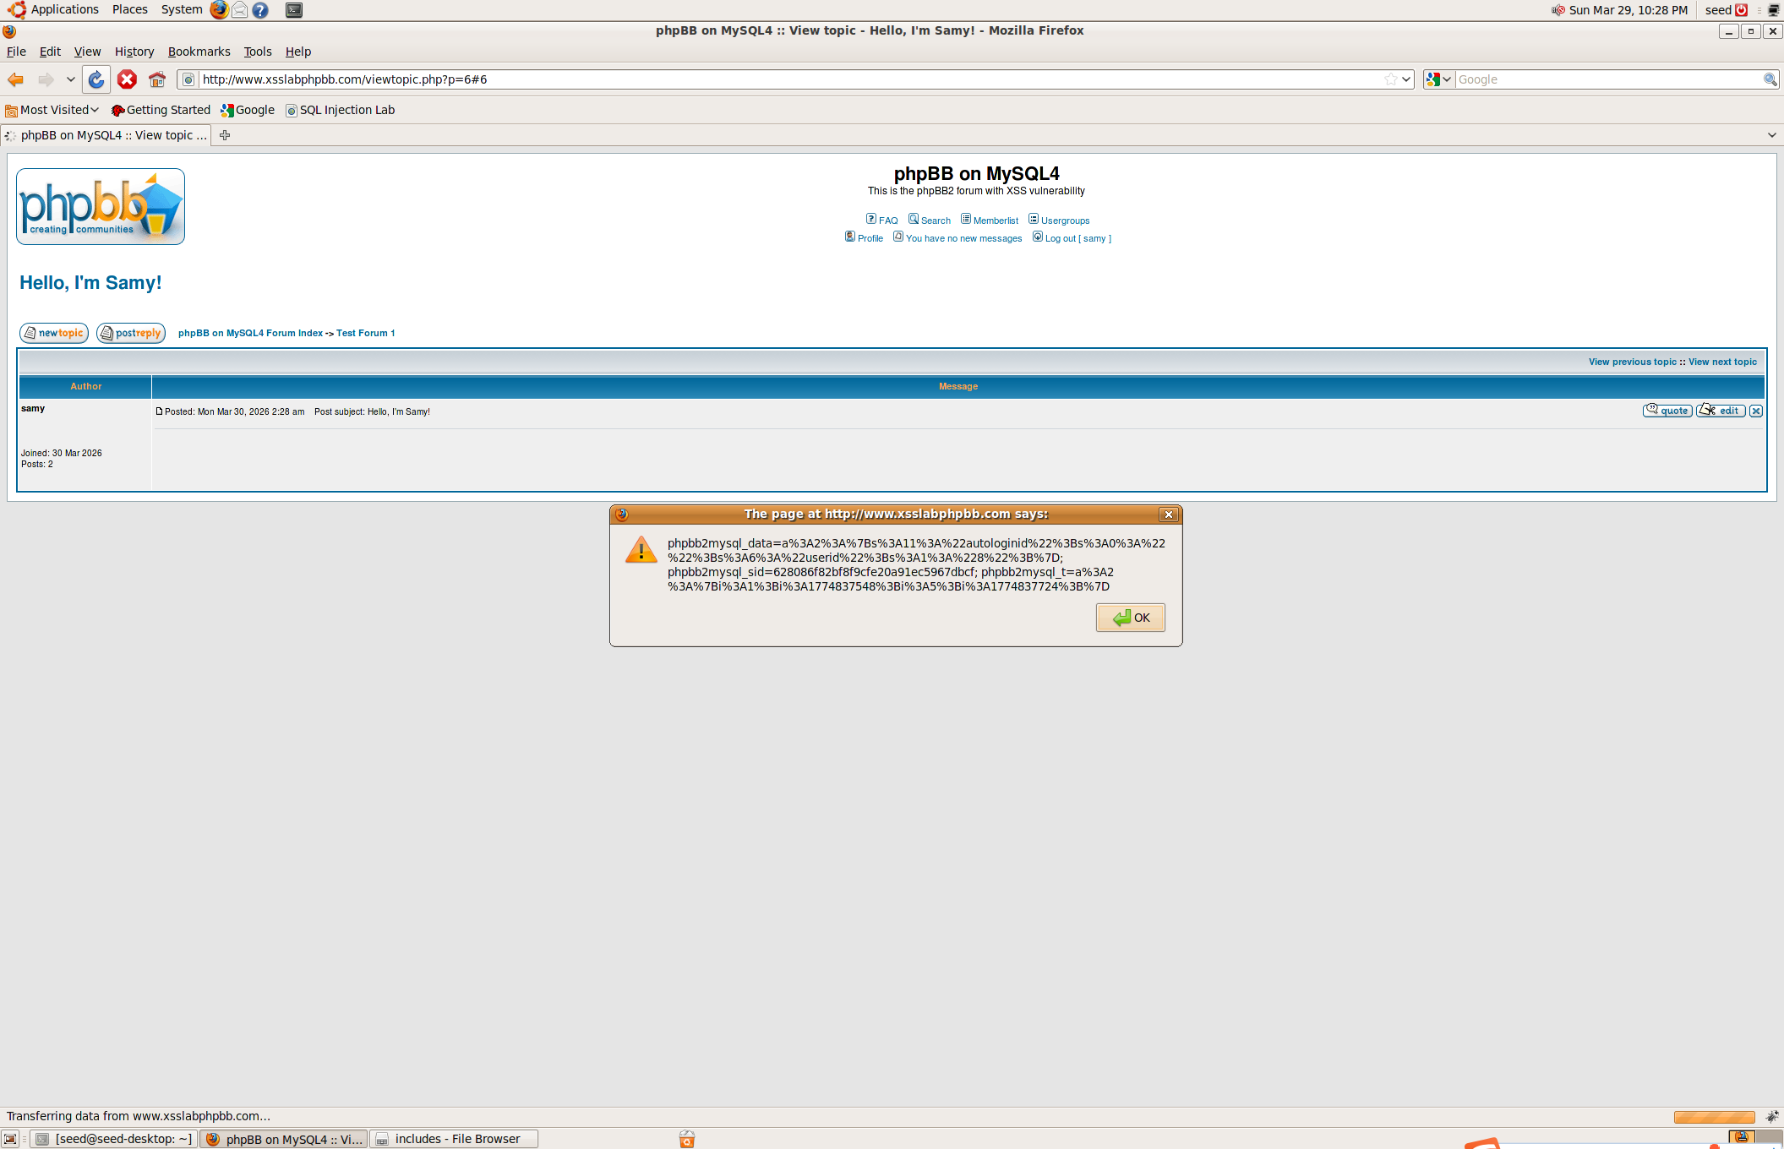Expand the Most Visited bookmarks dropdown
The width and height of the screenshot is (1784, 1149).
tap(59, 110)
